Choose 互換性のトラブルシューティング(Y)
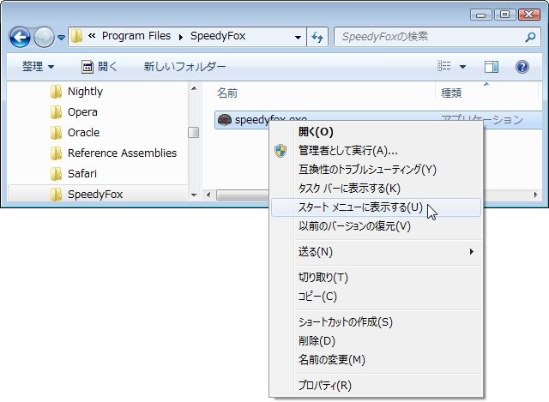This screenshot has width=549, height=402. [376, 170]
